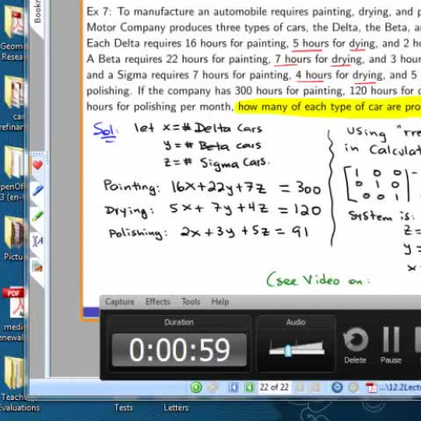This screenshot has width=421, height=421.
Task: Click the blue 'Sol:' handwritten label
Action: [106, 131]
